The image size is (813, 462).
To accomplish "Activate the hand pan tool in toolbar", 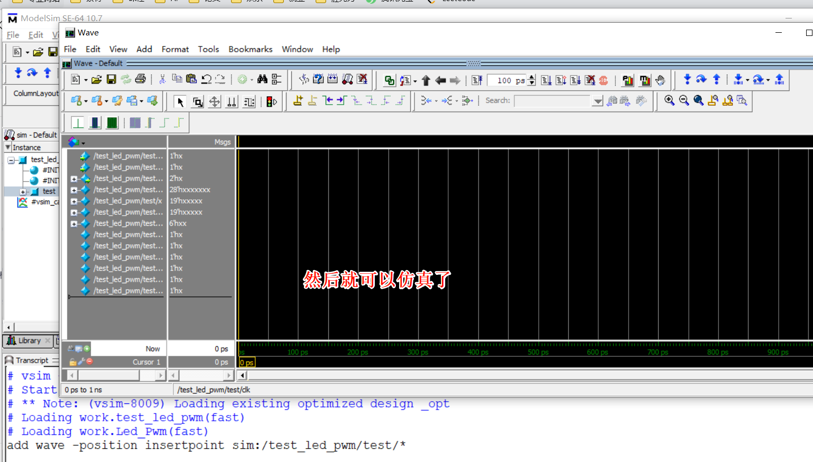I will pyautogui.click(x=660, y=80).
